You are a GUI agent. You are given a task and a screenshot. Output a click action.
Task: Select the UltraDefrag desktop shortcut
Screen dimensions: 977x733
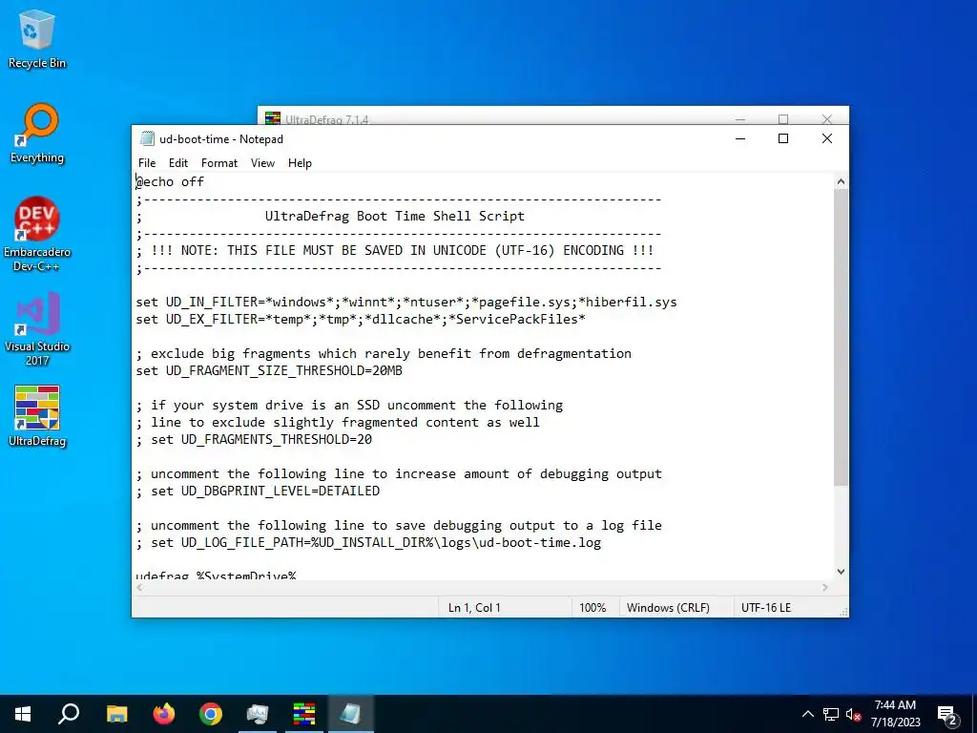(x=37, y=416)
